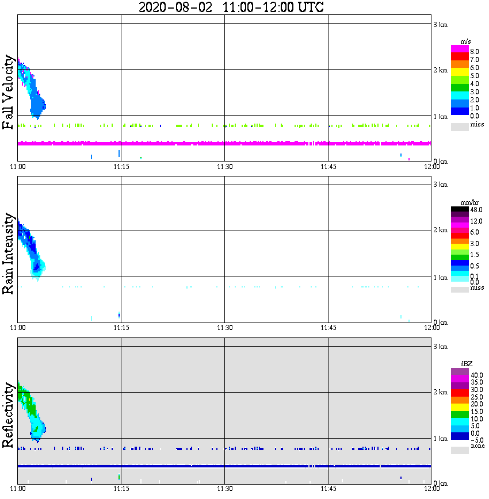
Task: Pick the orange swatch in the m/s legend
Action: click(x=460, y=64)
